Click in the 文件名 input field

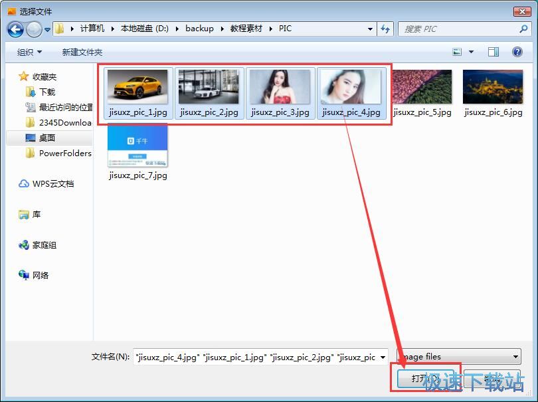click(x=256, y=357)
